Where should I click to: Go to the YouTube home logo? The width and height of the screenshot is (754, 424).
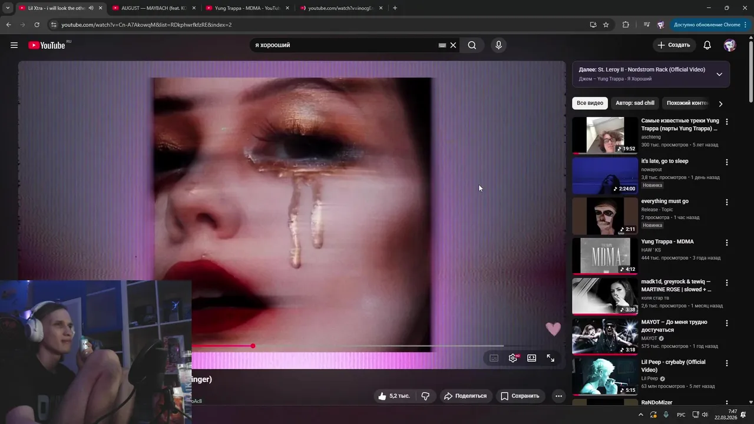click(47, 45)
